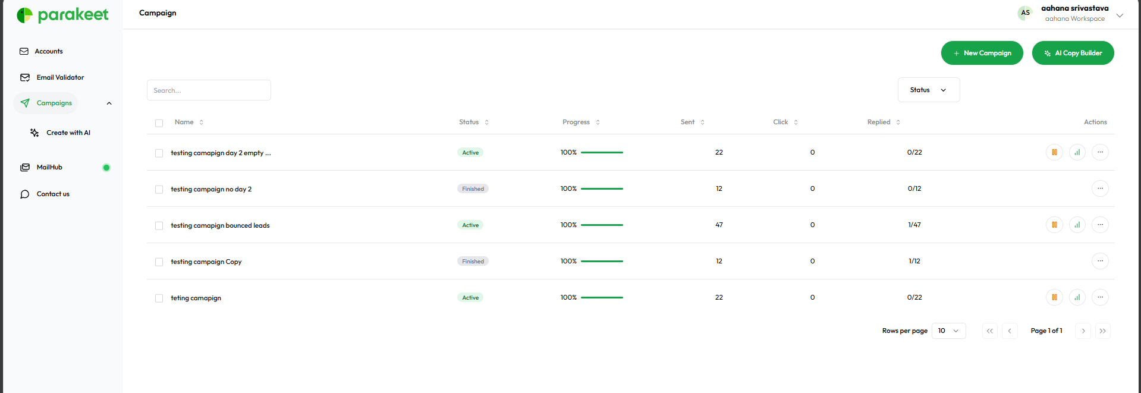
Task: Open more options for 'testing campaign Copy'
Action: 1100,261
